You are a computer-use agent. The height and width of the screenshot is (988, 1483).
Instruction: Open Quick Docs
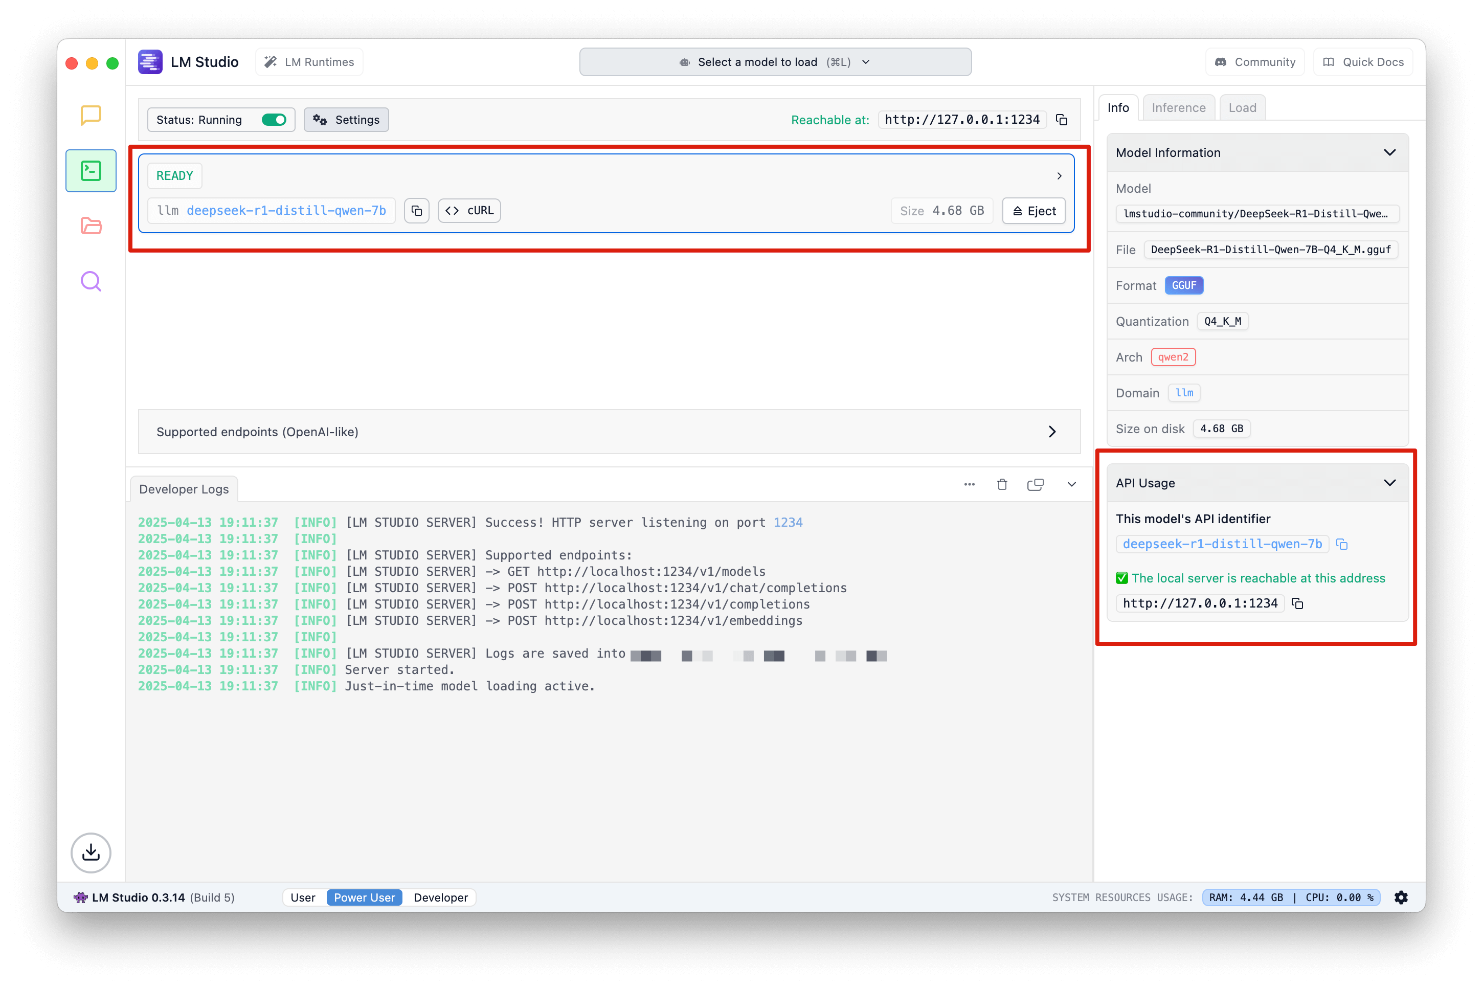pos(1363,62)
